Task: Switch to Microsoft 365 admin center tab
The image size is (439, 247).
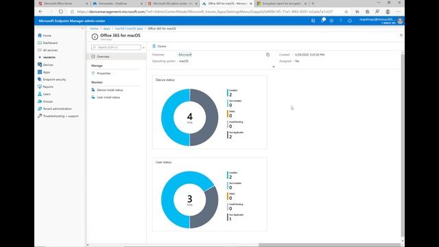Action: coord(171,3)
